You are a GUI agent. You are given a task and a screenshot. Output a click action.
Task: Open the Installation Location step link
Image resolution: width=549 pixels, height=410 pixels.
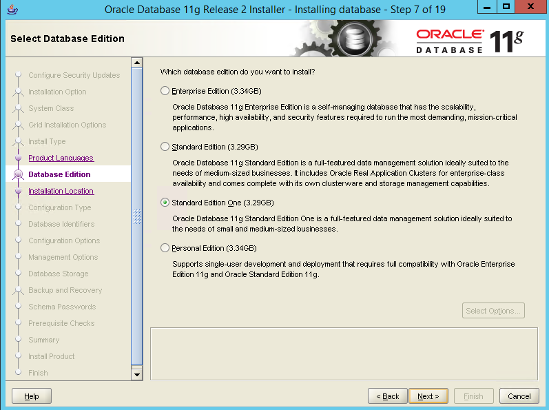pos(61,191)
